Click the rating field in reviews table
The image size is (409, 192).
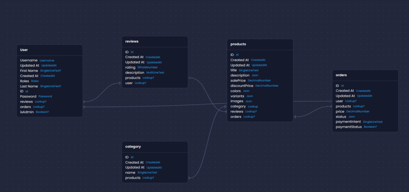[130, 67]
